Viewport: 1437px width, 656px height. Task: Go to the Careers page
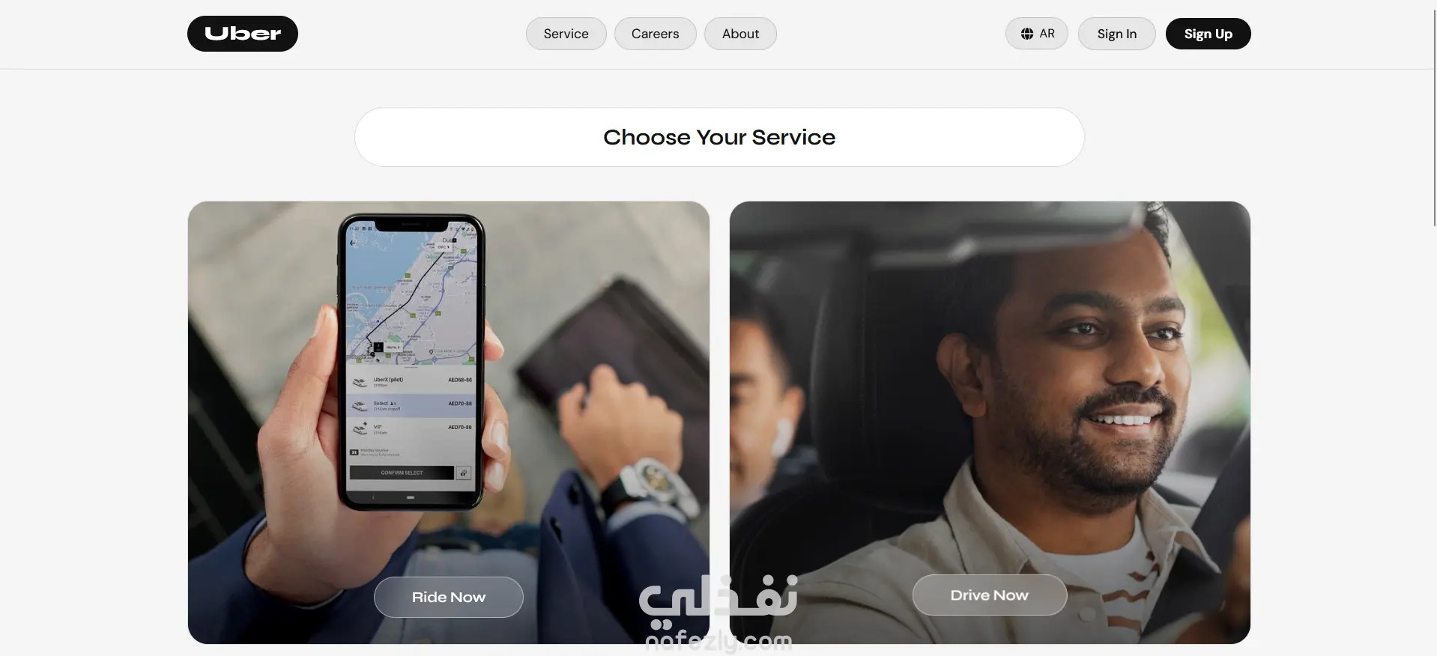(655, 34)
